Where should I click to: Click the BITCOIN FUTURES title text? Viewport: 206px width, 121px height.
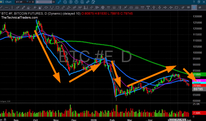pyautogui.click(x=28, y=14)
